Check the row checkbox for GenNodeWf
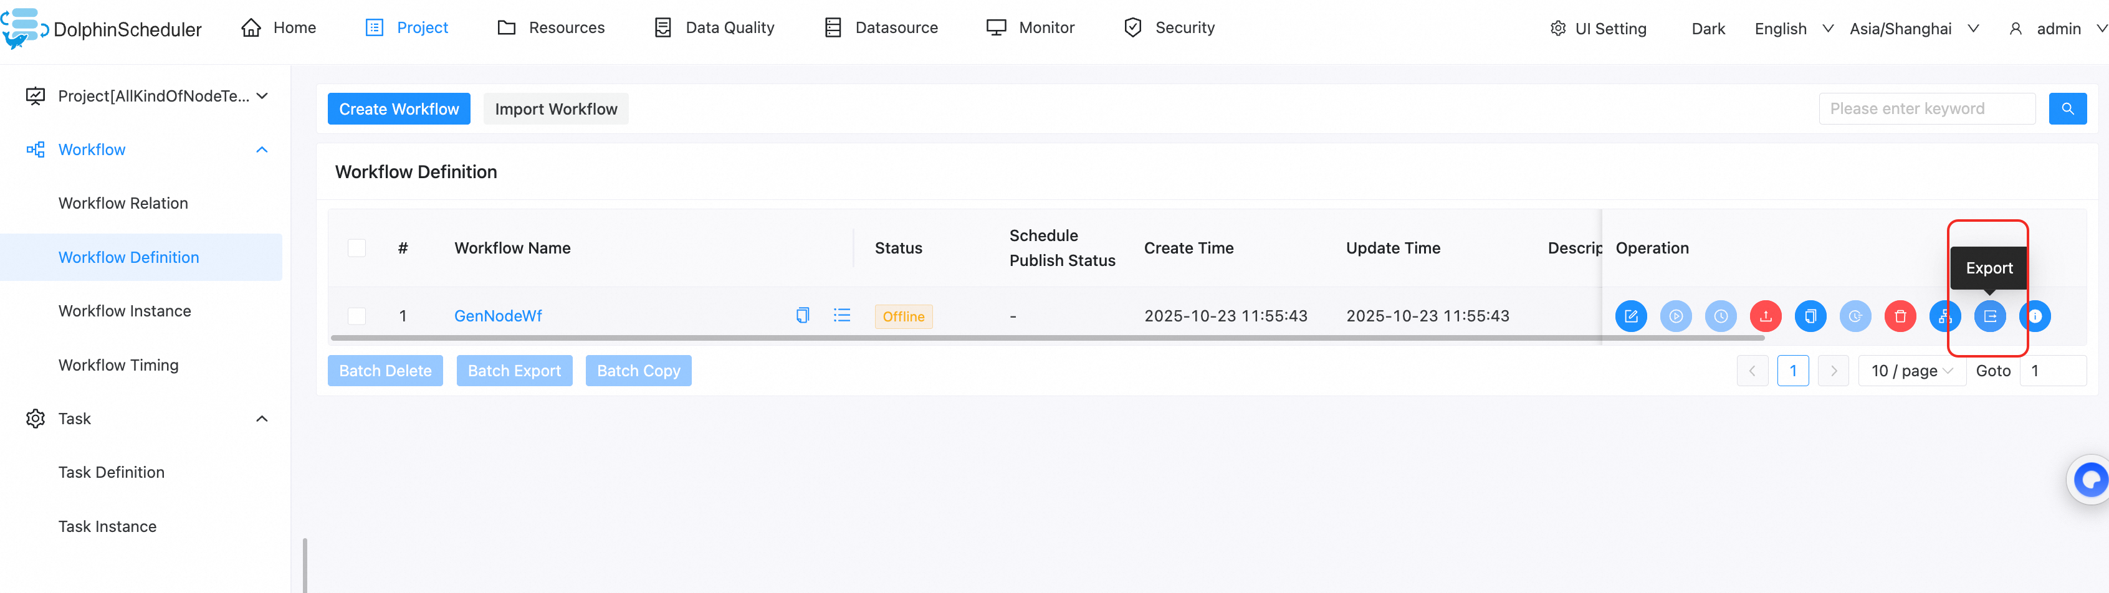 (x=357, y=316)
